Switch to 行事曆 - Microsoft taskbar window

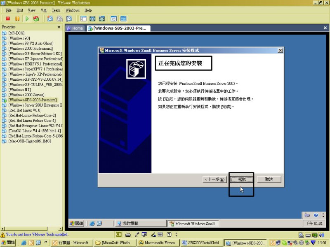pyautogui.click(x=72, y=243)
